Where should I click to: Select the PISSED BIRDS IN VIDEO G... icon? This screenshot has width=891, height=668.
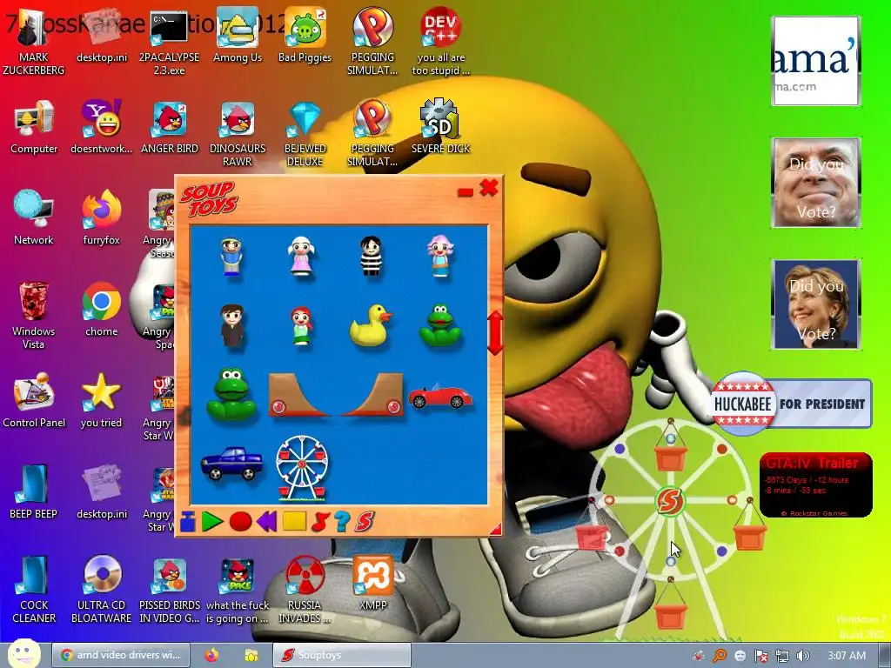coord(170,591)
